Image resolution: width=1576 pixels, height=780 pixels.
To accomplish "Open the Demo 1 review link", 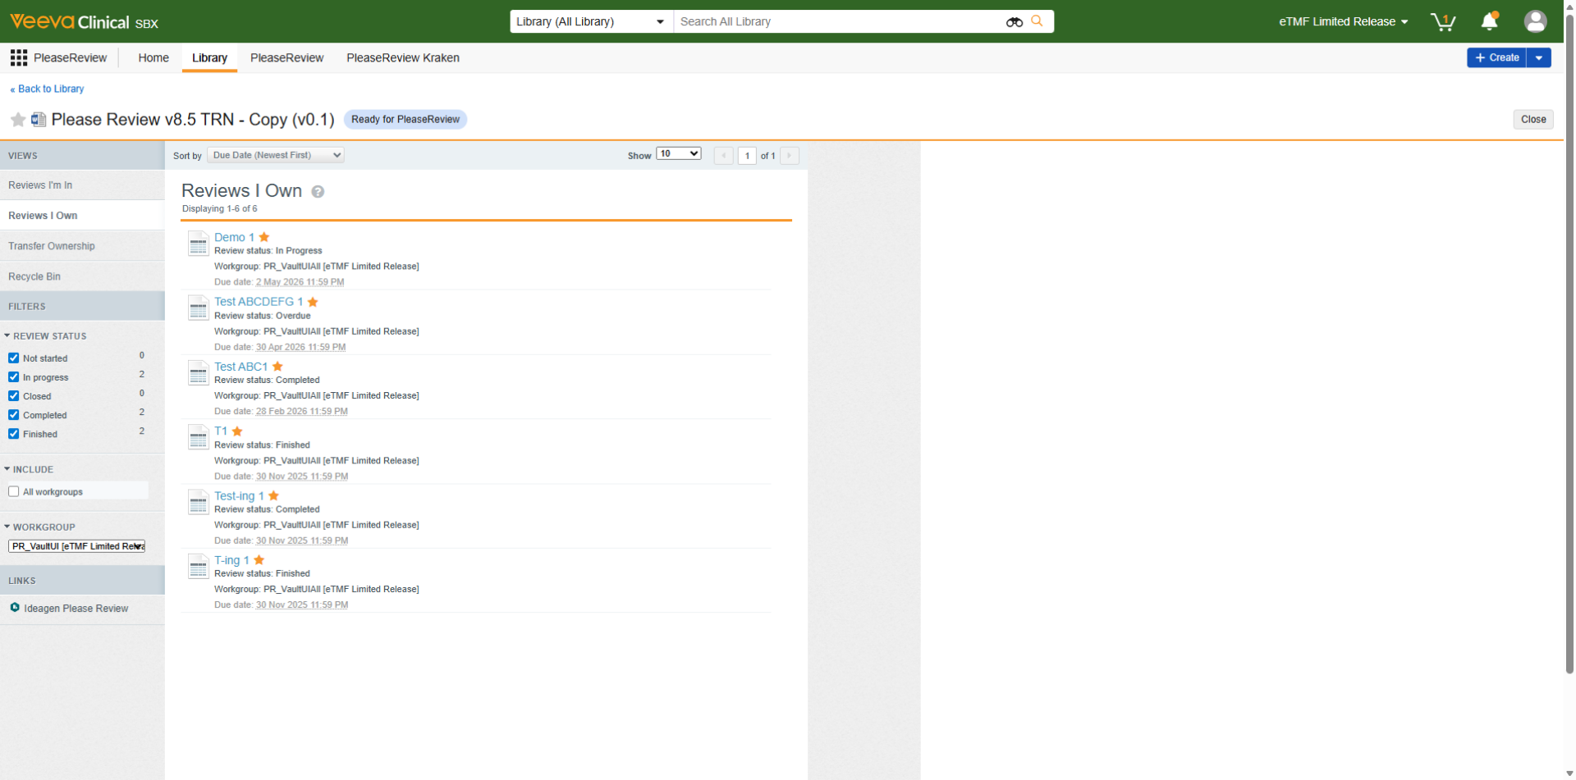I will [x=234, y=237].
